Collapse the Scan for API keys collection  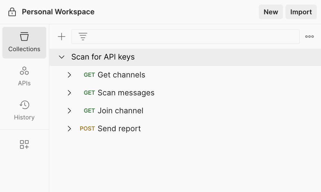[x=61, y=57]
